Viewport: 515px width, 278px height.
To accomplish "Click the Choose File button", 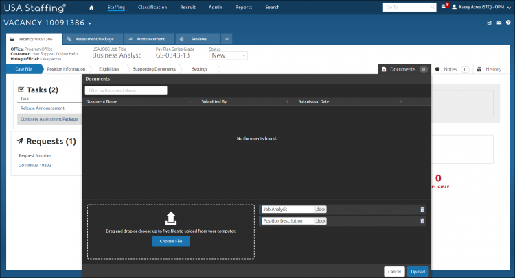I will pyautogui.click(x=171, y=241).
